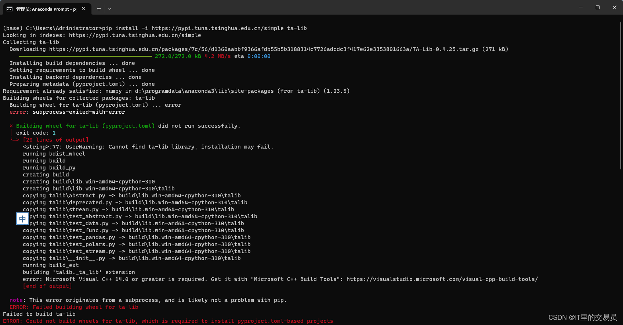
Task: Click "building 'talib._ta_lib' extension" line
Action: (79, 272)
